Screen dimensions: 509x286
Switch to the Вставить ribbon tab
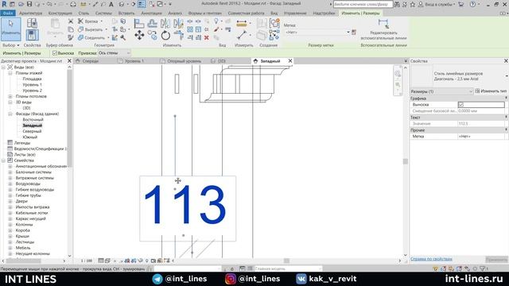(x=126, y=13)
